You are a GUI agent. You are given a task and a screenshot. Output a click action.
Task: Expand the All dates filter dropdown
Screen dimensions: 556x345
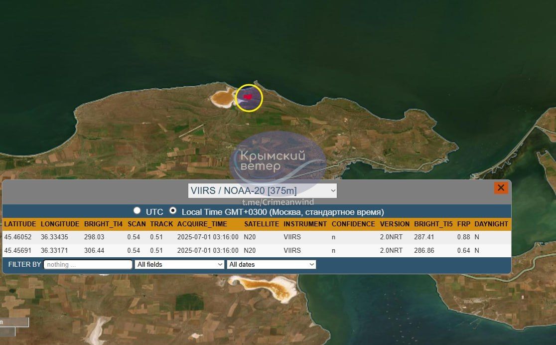coord(272,264)
